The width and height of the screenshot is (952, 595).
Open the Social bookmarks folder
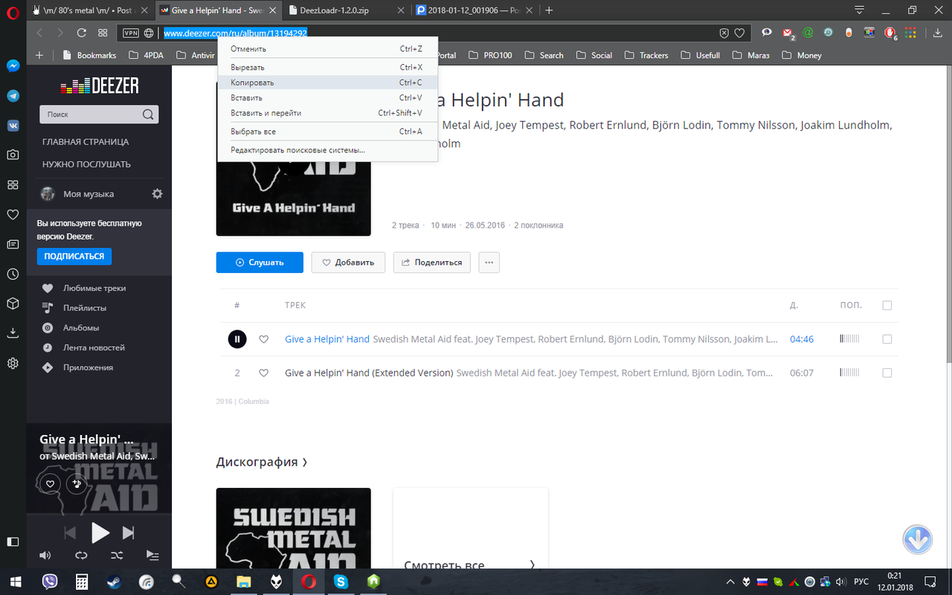594,55
